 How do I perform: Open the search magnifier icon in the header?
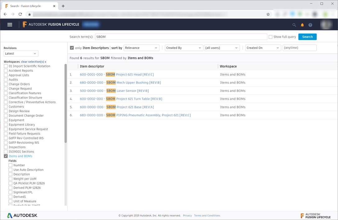294,25
